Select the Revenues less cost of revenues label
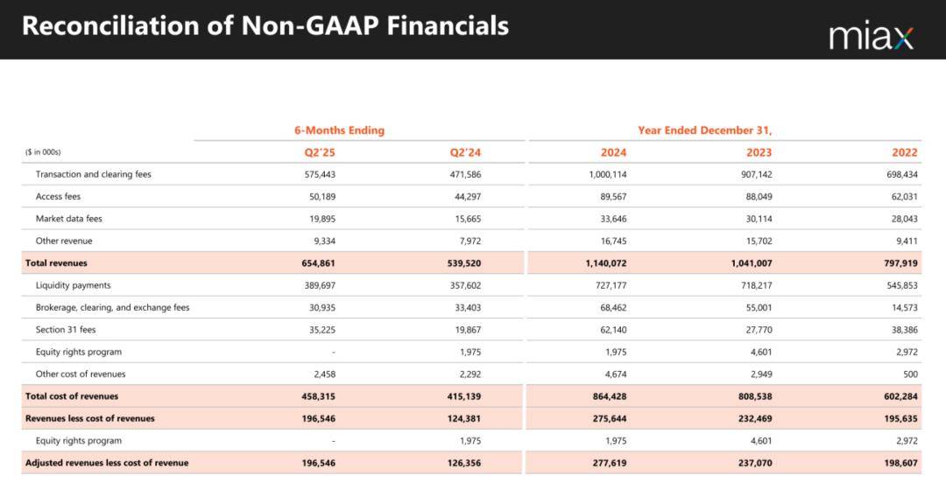The height and width of the screenshot is (504, 946). [90, 418]
